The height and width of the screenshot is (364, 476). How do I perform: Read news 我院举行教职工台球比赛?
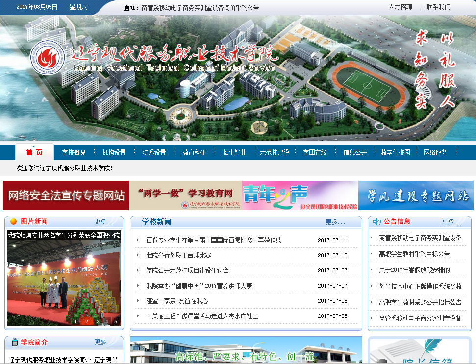pos(178,255)
